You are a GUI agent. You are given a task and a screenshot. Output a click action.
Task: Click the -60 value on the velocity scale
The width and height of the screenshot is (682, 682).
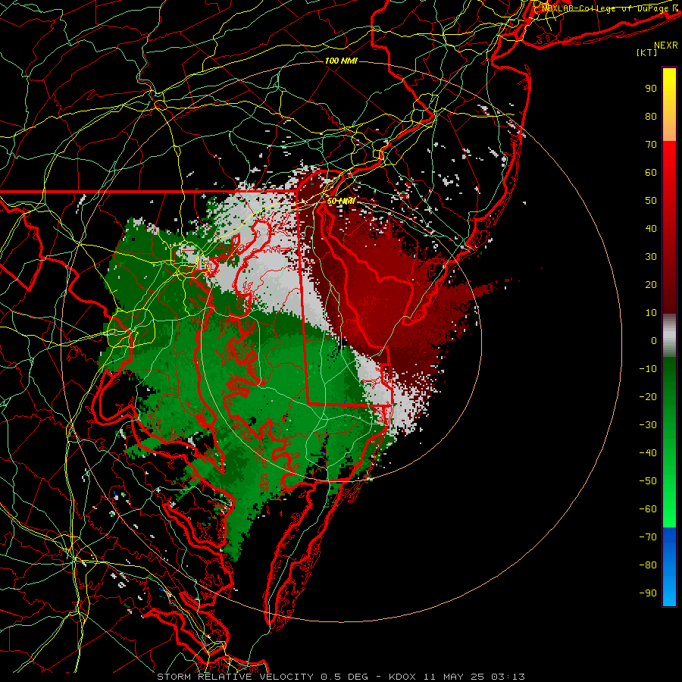(648, 509)
